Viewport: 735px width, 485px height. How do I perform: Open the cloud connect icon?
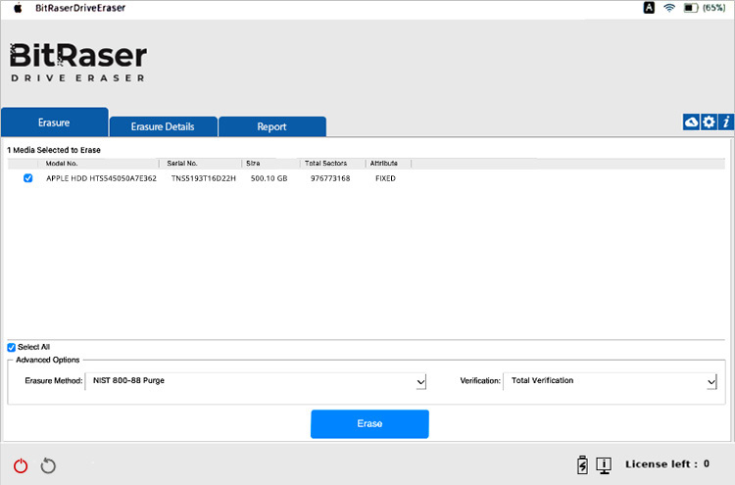(691, 121)
